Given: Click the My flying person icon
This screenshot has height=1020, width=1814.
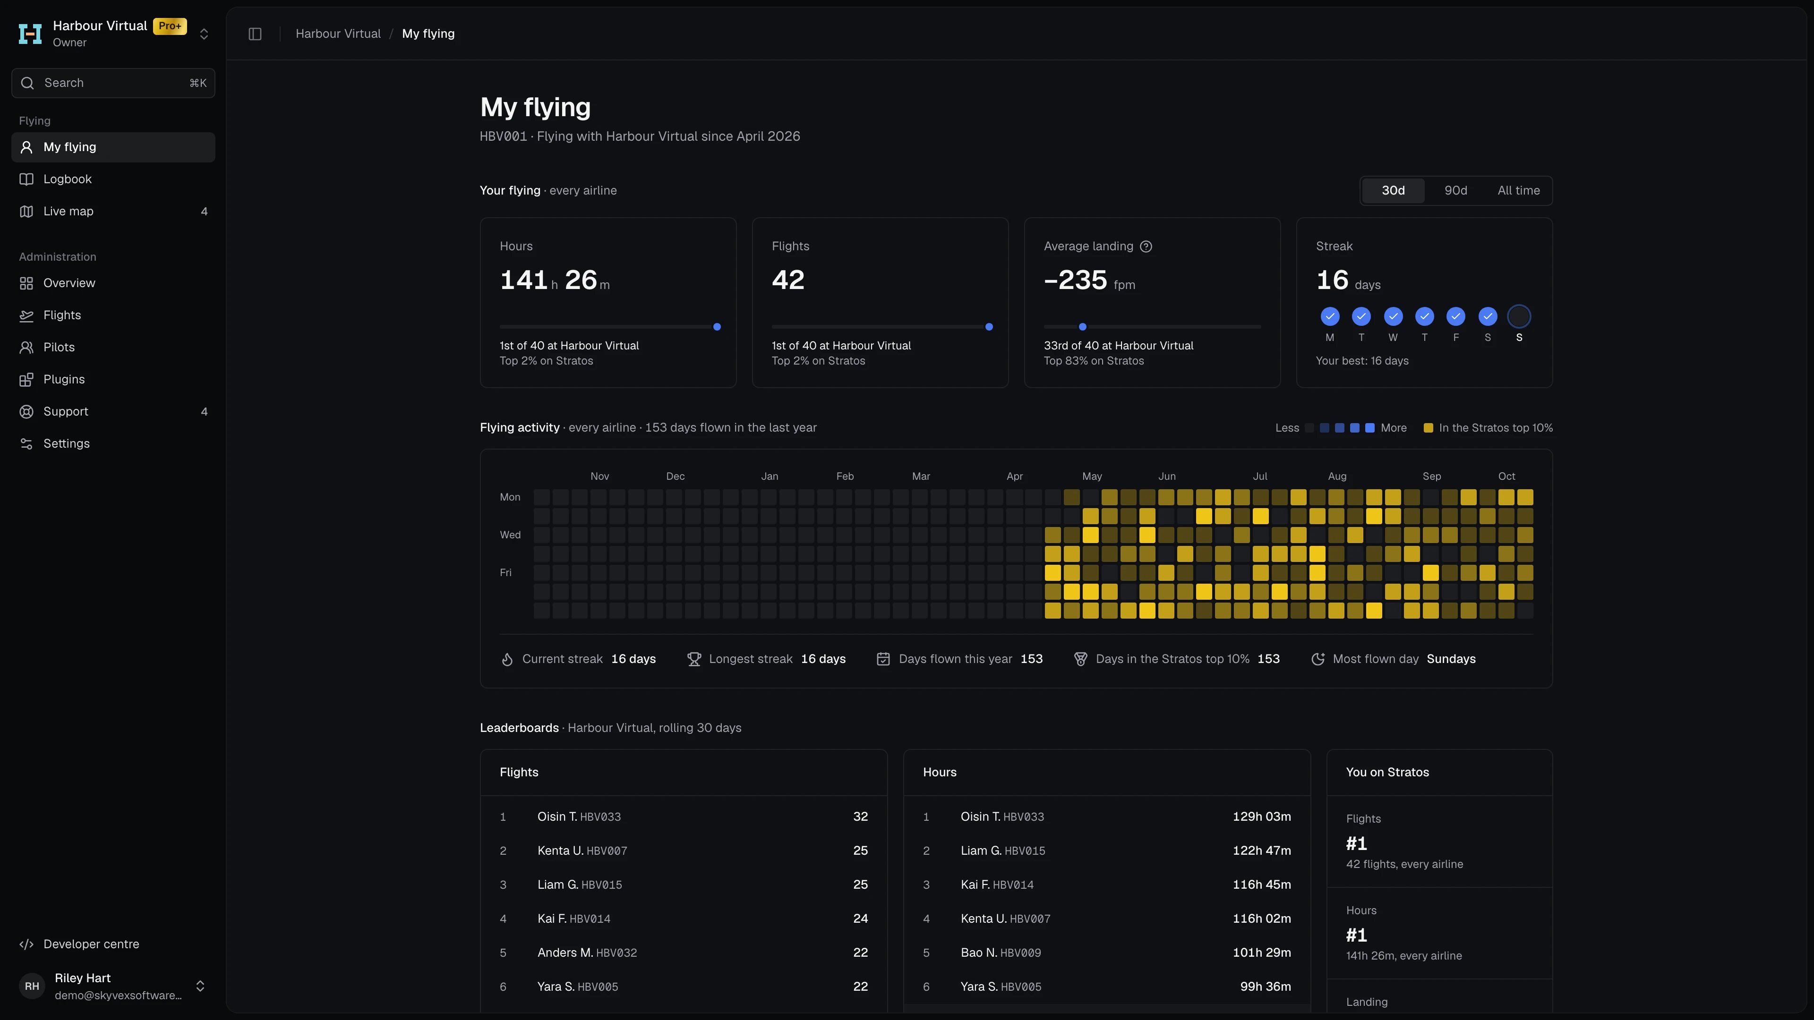Looking at the screenshot, I should click(27, 147).
